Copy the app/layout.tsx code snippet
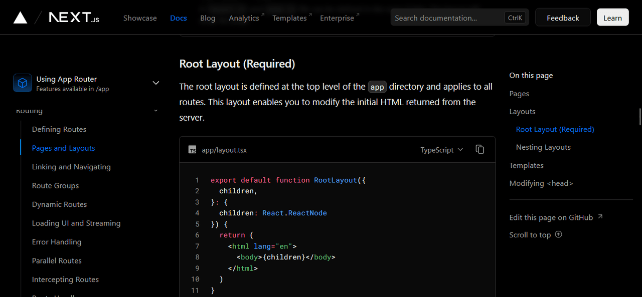642x297 pixels. click(480, 150)
